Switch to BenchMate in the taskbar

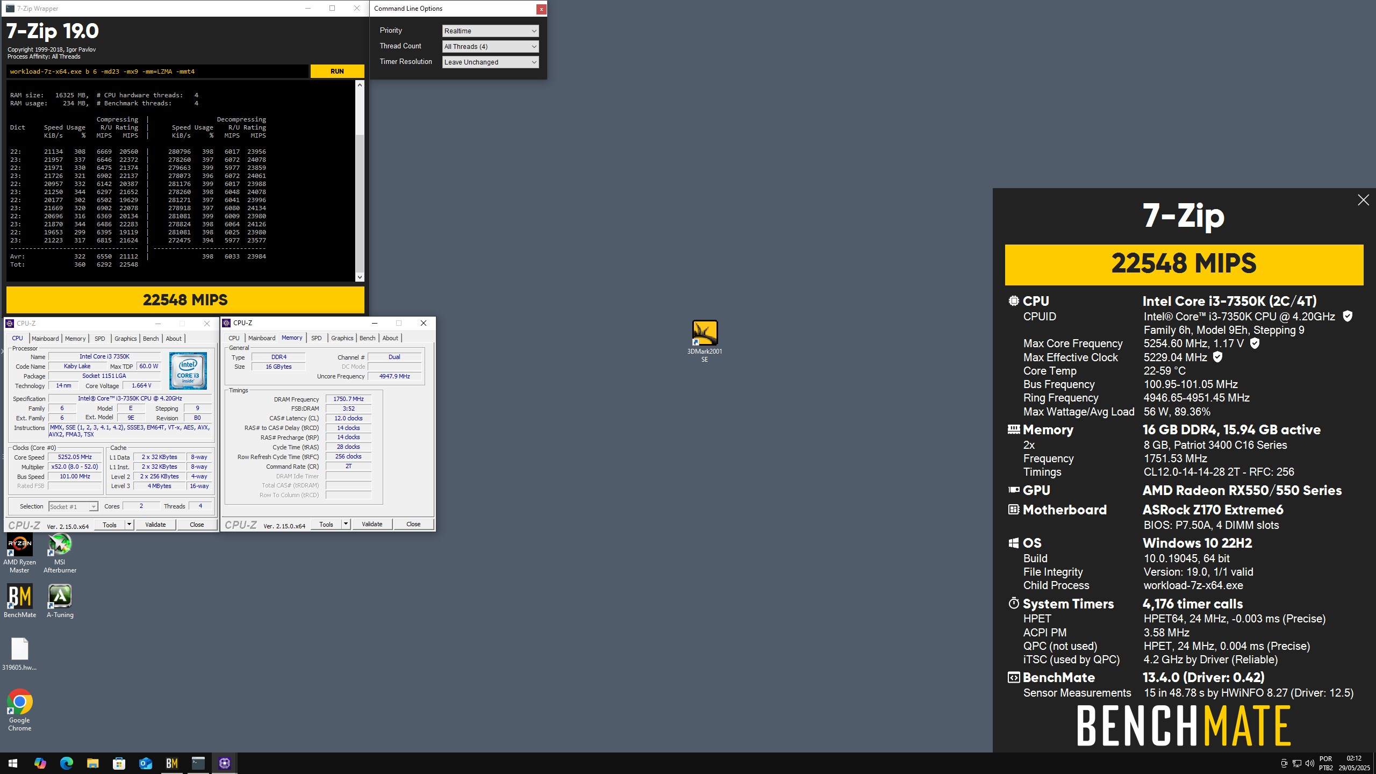[171, 763]
